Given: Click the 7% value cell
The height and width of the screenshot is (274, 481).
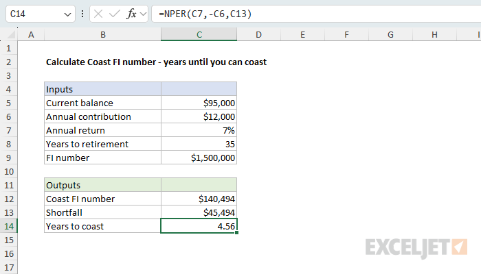Looking at the screenshot, I should pyautogui.click(x=199, y=131).
